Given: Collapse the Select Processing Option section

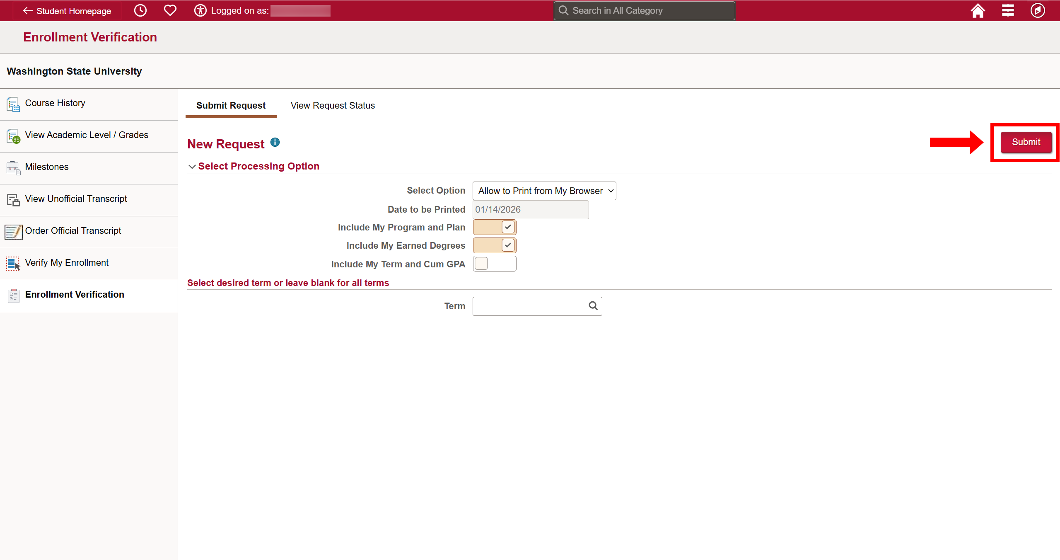Looking at the screenshot, I should coord(192,167).
